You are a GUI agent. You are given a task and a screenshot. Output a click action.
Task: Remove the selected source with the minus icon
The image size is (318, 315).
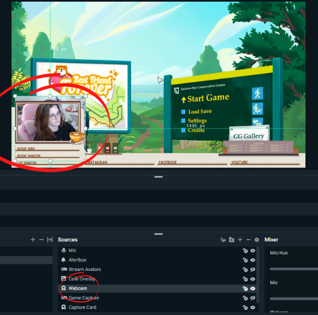point(248,239)
